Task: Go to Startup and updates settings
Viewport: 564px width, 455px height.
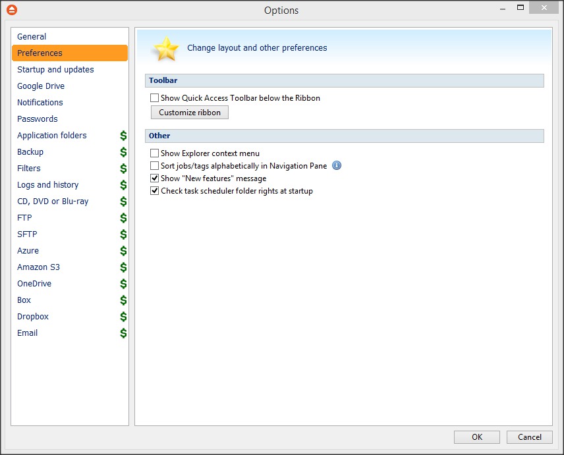Action: click(70, 69)
